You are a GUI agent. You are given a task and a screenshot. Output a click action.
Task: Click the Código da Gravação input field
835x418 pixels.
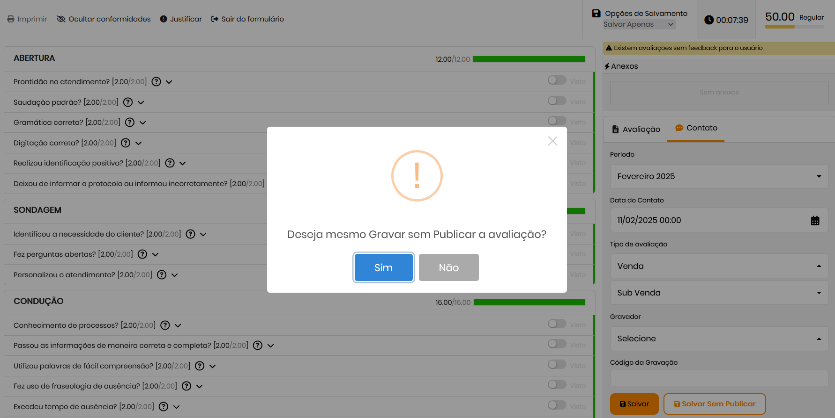pyautogui.click(x=719, y=378)
